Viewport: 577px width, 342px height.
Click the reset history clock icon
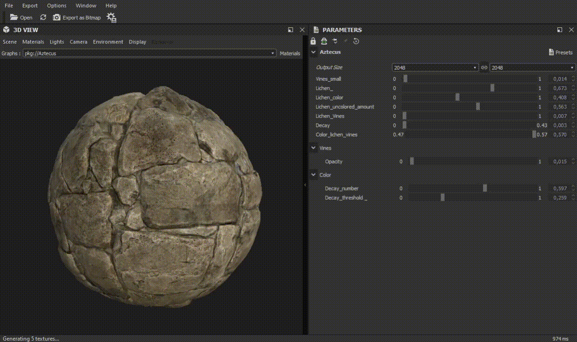356,41
